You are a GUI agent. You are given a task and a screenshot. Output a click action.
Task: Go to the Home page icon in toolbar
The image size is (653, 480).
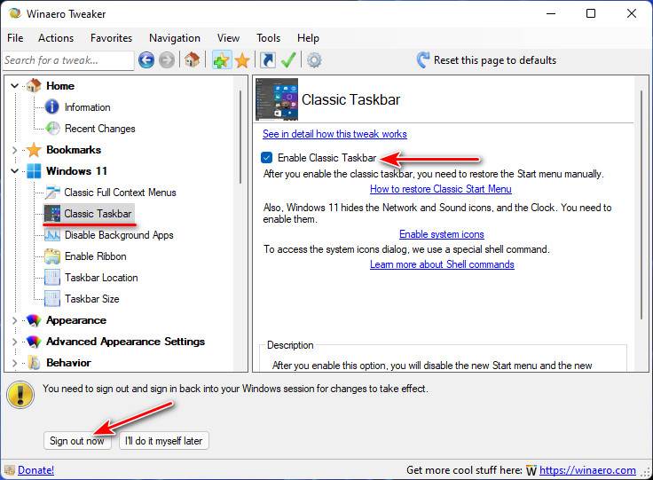tap(192, 60)
